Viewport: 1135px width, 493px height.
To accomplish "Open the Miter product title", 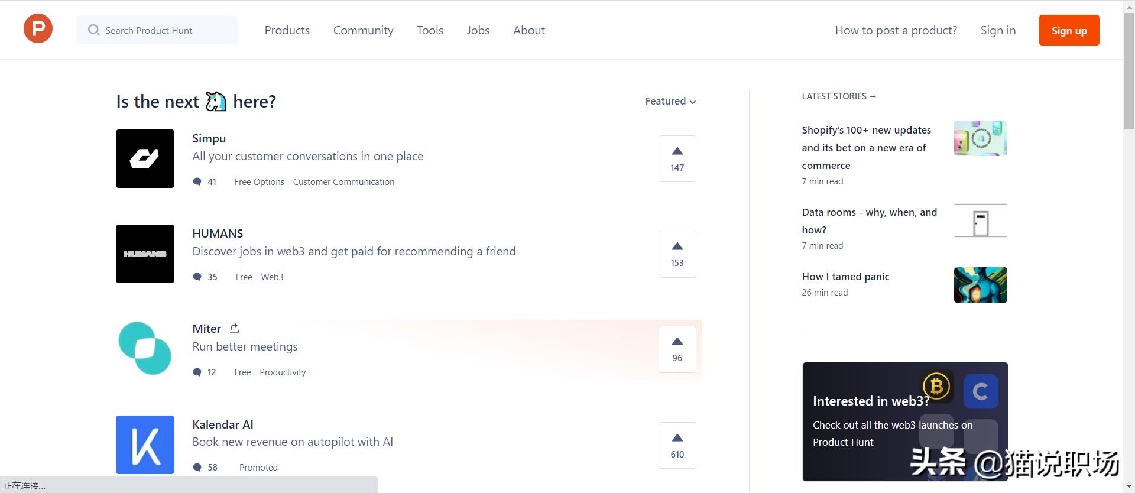I will click(206, 329).
